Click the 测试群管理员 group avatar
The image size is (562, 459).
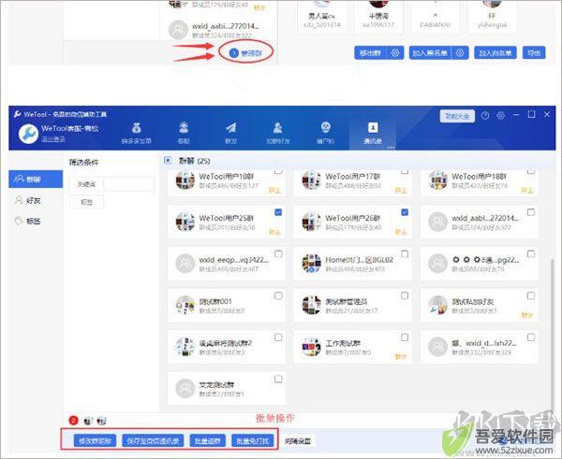coord(312,305)
